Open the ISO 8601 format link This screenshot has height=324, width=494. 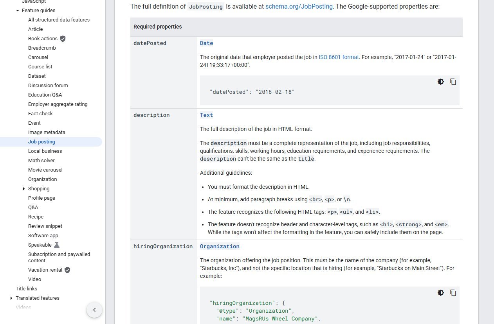[x=339, y=57]
